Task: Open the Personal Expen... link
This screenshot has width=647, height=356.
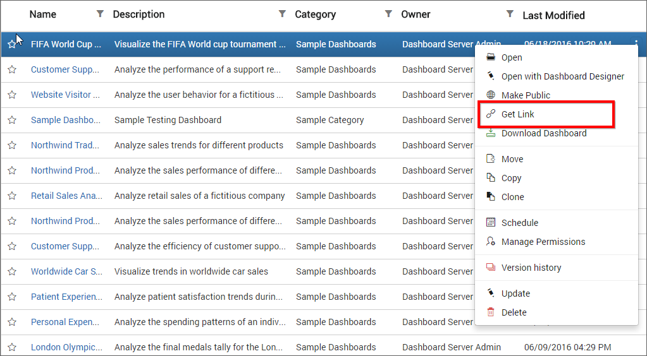Action: 65,322
